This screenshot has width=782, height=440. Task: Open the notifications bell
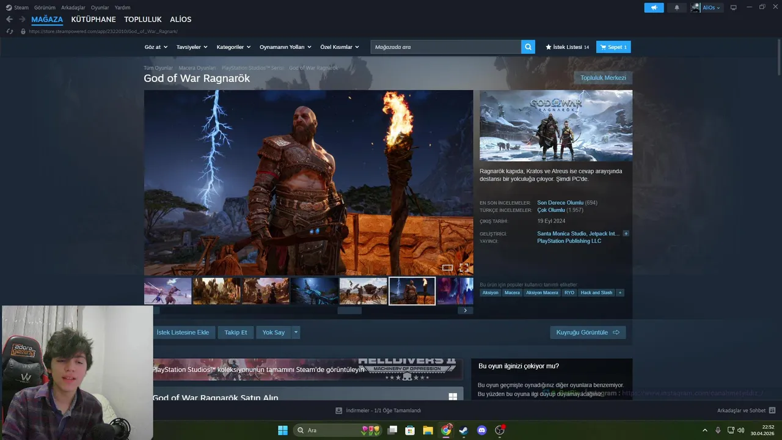676,7
